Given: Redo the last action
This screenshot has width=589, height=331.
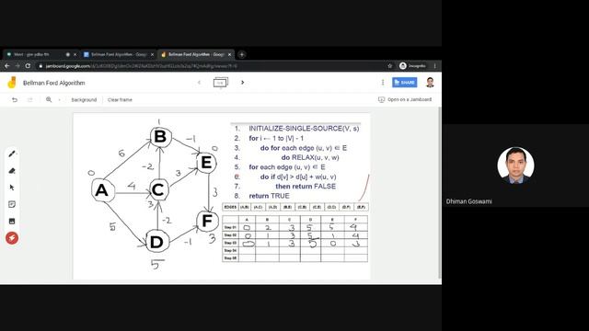Looking at the screenshot, I should tap(30, 100).
